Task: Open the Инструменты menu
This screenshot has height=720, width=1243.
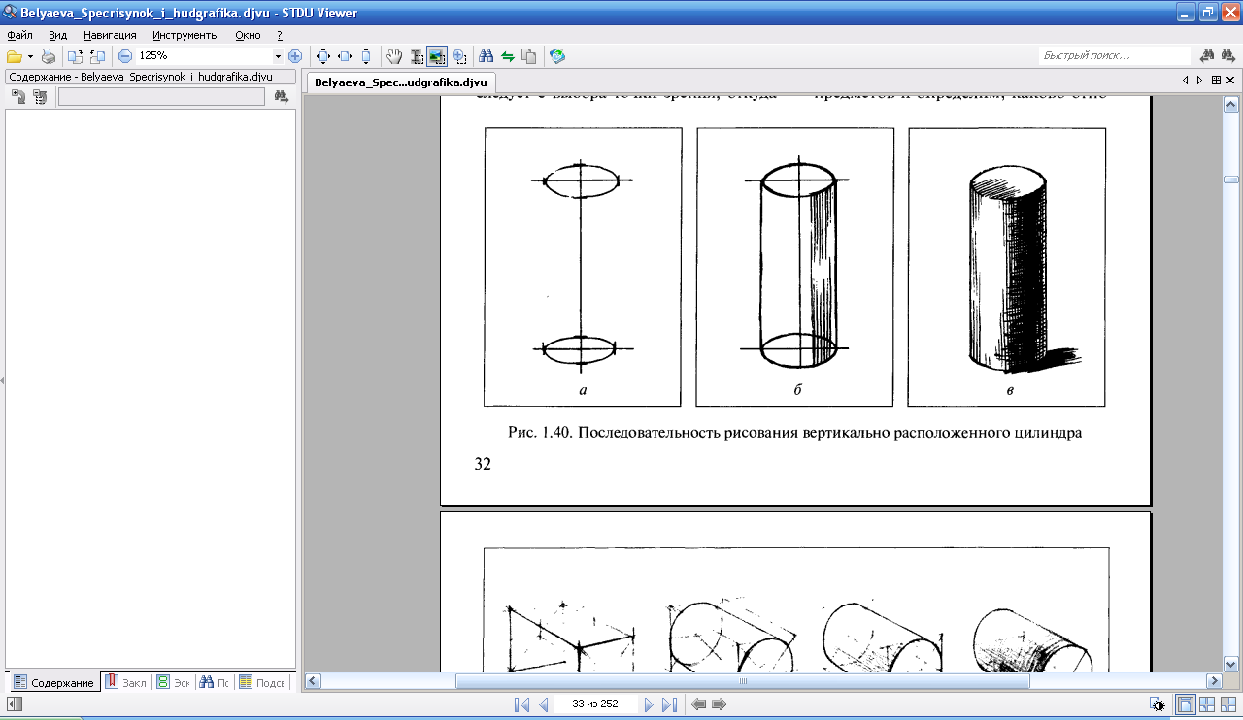Action: pos(185,35)
